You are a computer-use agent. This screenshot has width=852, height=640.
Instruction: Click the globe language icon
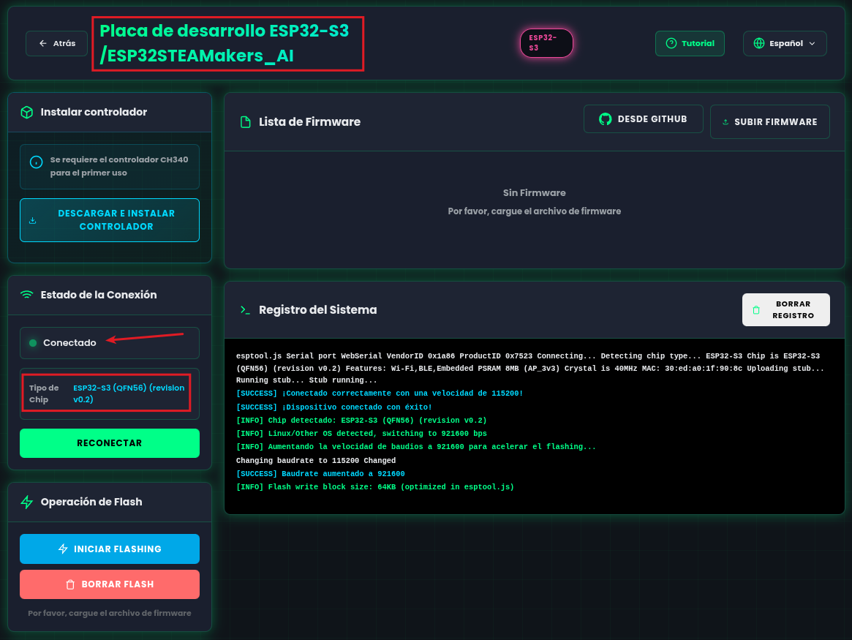tap(758, 43)
